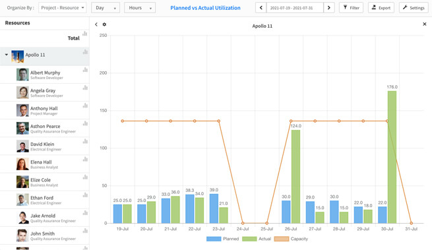Toggle the Capacity series in legend
The height and width of the screenshot is (250, 432).
pyautogui.click(x=291, y=239)
